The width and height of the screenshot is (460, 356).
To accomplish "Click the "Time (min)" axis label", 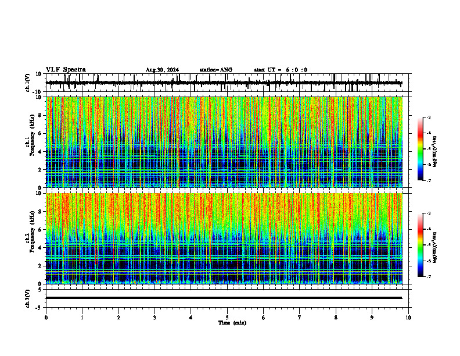I will [232, 323].
